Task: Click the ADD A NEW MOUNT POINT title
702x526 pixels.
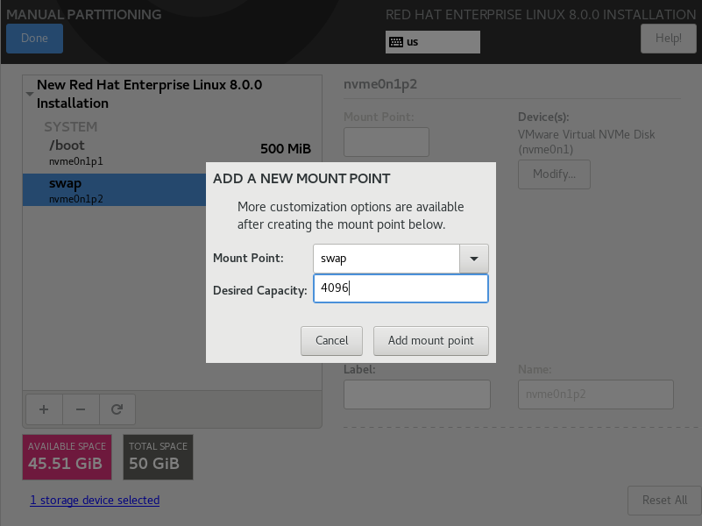Action: 301,179
